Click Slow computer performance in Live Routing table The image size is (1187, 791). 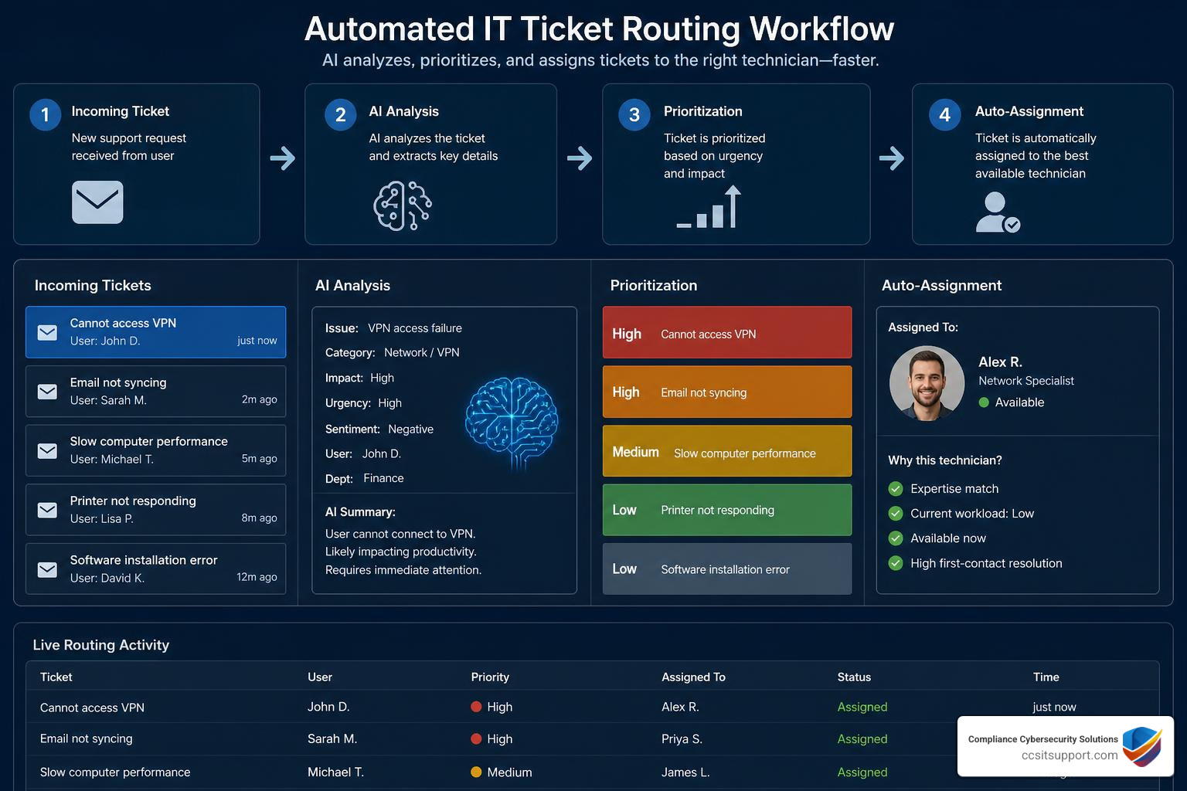coord(115,772)
